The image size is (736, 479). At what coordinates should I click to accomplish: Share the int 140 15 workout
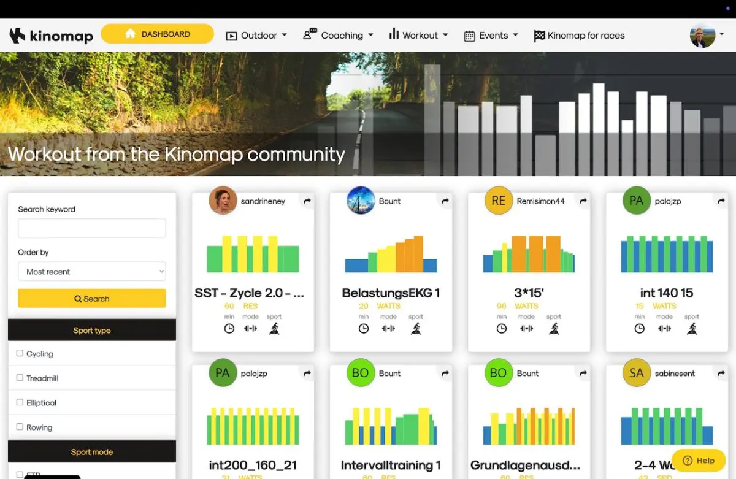point(721,201)
